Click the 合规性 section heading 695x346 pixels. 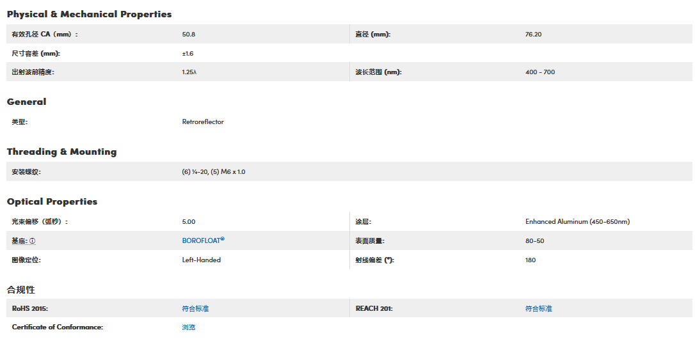click(x=21, y=290)
